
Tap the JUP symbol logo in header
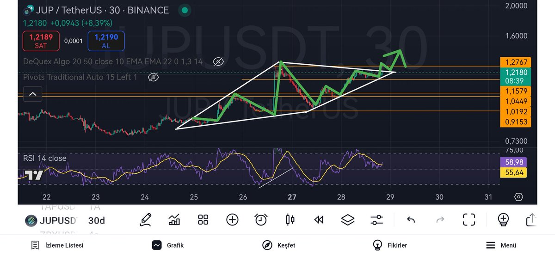click(29, 10)
